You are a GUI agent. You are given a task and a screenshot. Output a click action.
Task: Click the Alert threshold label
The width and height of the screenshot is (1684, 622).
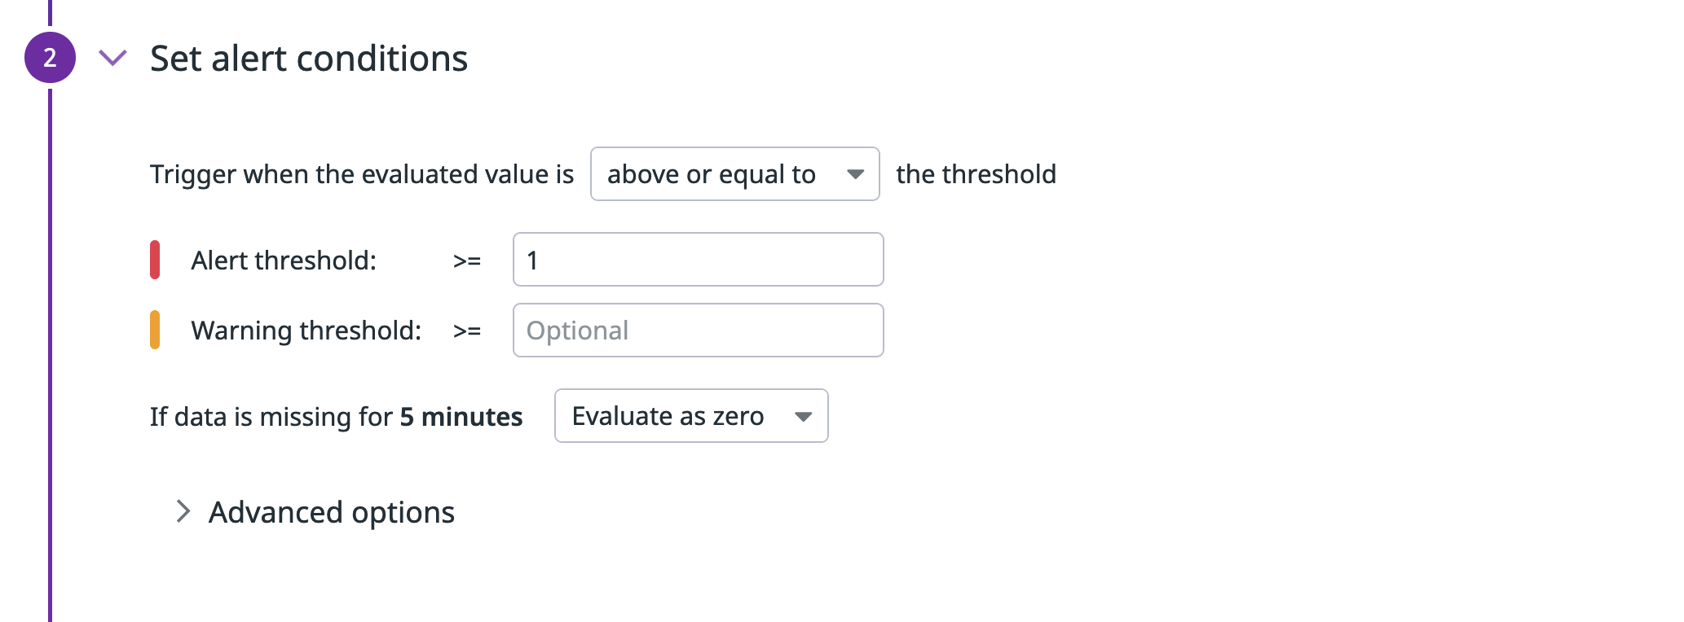(x=284, y=259)
